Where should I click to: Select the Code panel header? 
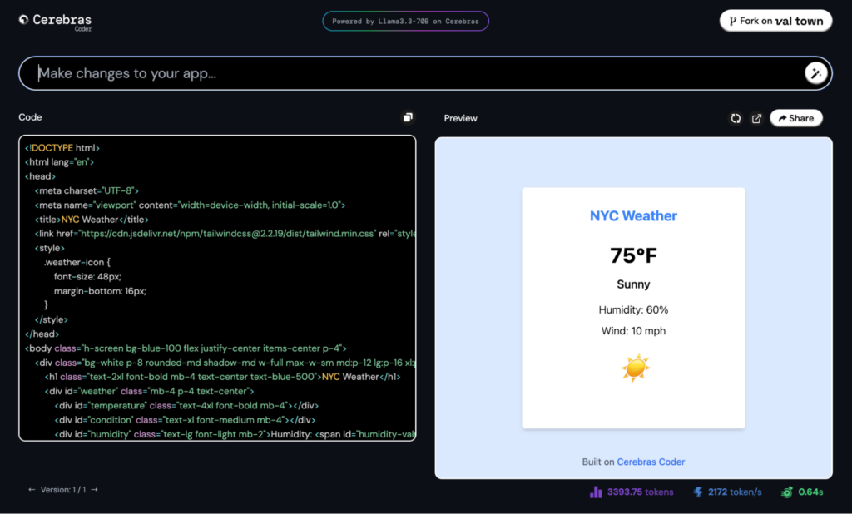tap(30, 117)
